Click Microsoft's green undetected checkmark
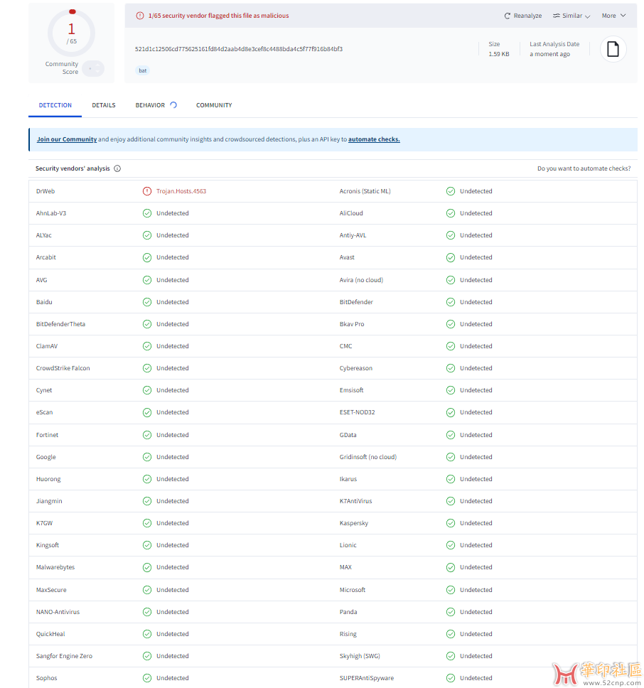Viewport: 644px width, 688px height. click(451, 590)
